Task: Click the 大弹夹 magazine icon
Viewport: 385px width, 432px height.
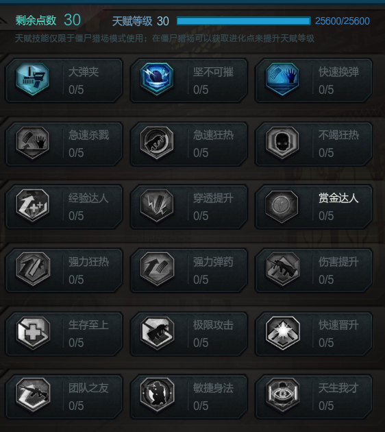Action: (x=33, y=79)
